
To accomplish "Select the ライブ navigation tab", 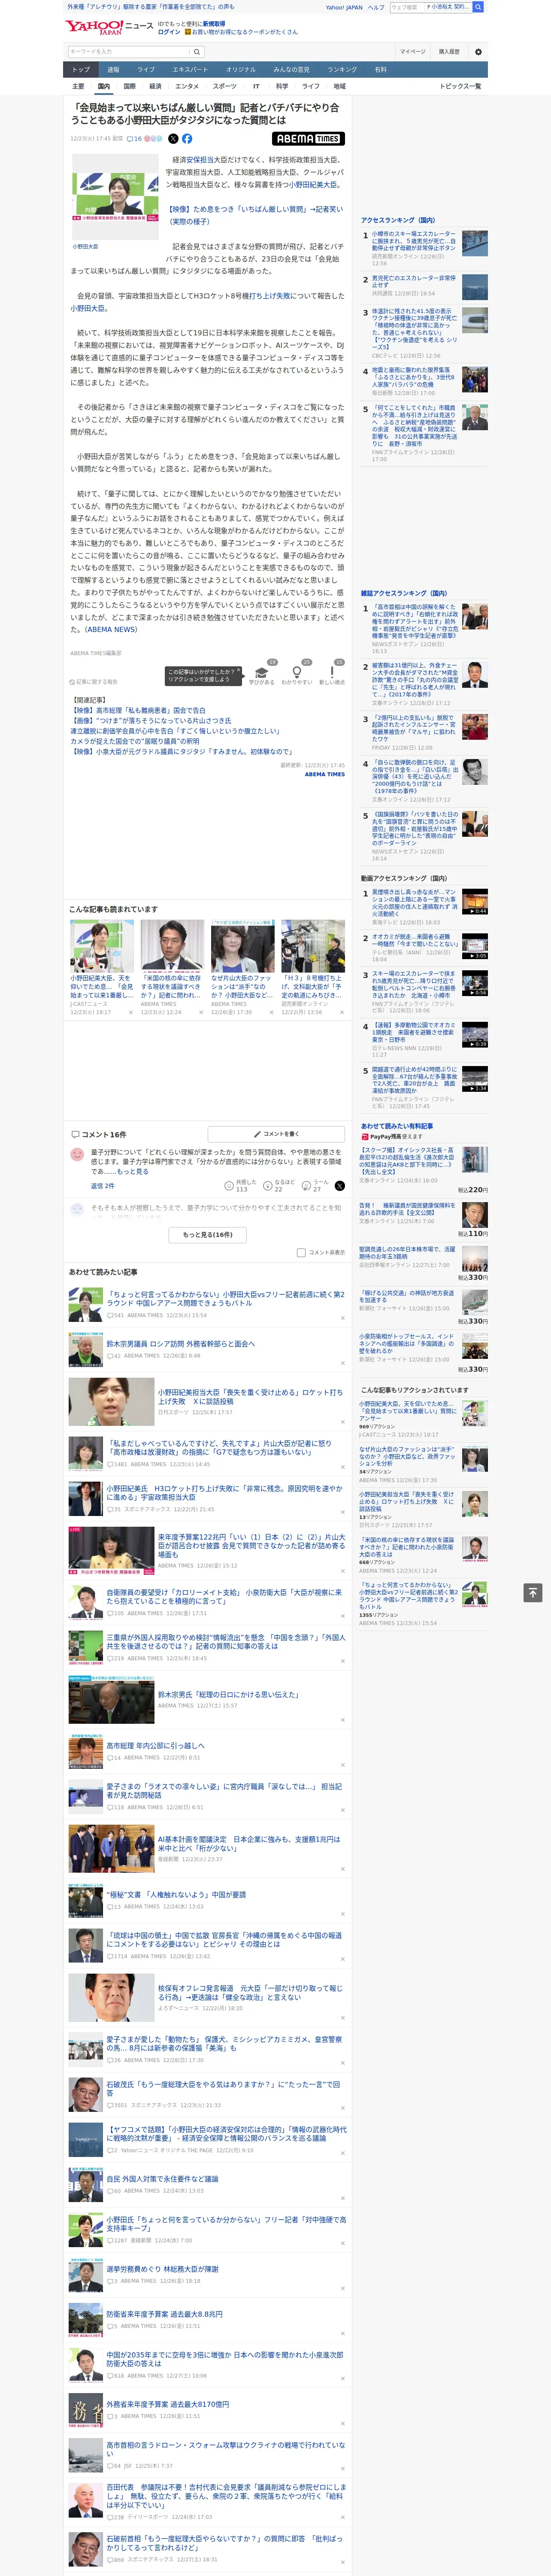I will (146, 70).
